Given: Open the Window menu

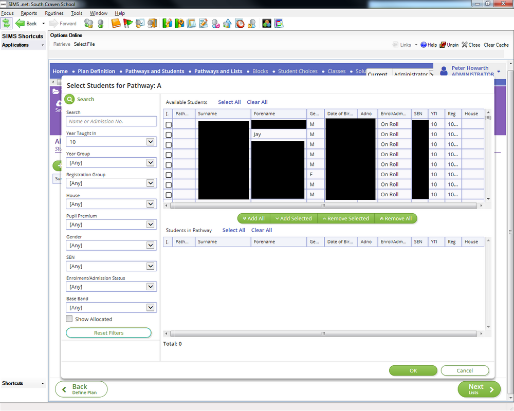Looking at the screenshot, I should point(98,13).
